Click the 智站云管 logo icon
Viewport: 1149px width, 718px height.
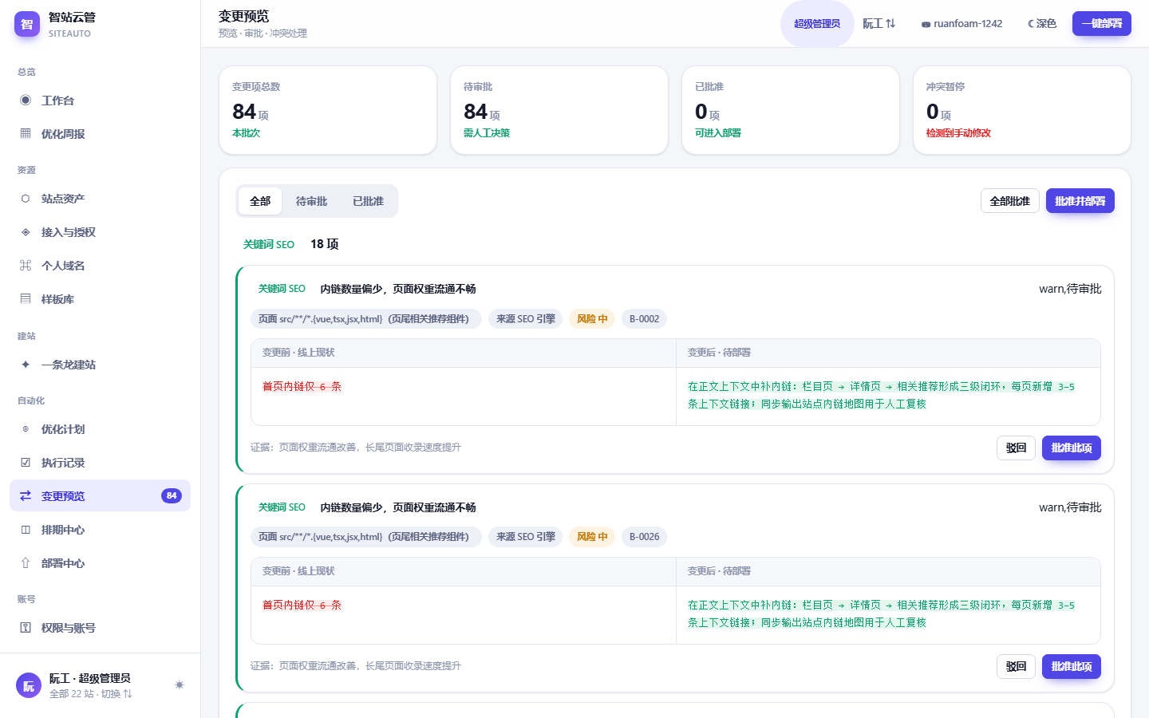point(27,24)
